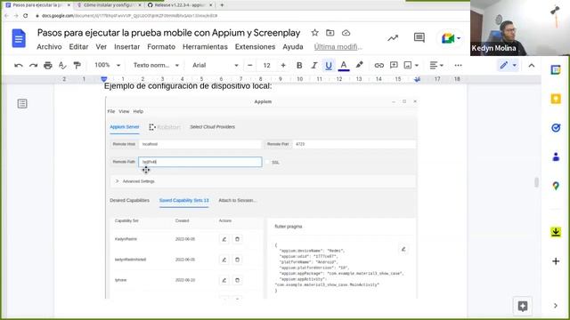Show the document outline icon
The image size is (570, 320).
tap(22, 104)
